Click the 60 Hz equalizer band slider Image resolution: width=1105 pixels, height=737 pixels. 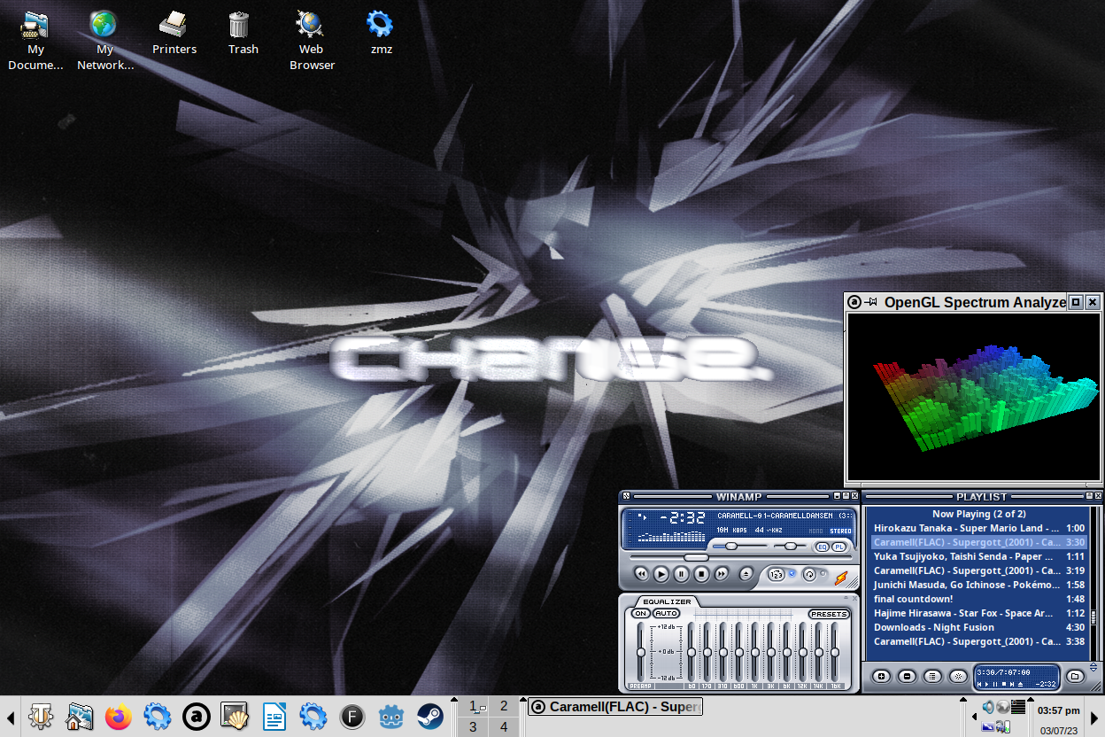click(692, 652)
